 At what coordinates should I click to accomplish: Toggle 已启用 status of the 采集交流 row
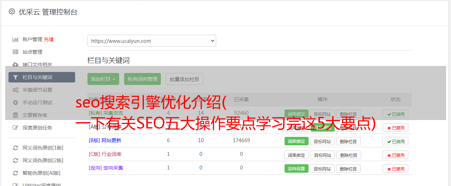click(396, 114)
